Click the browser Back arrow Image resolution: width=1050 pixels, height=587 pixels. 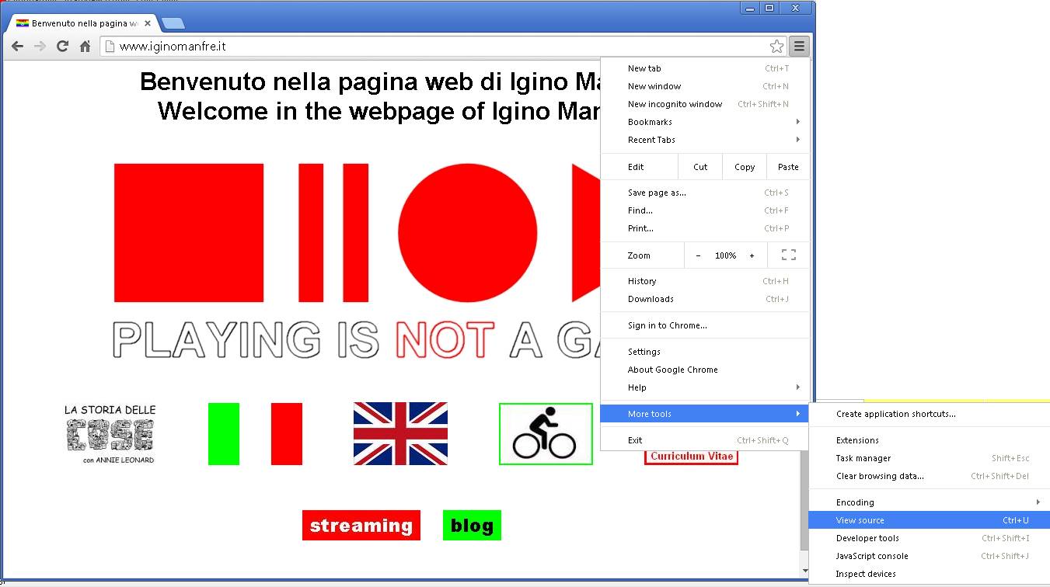pos(17,47)
